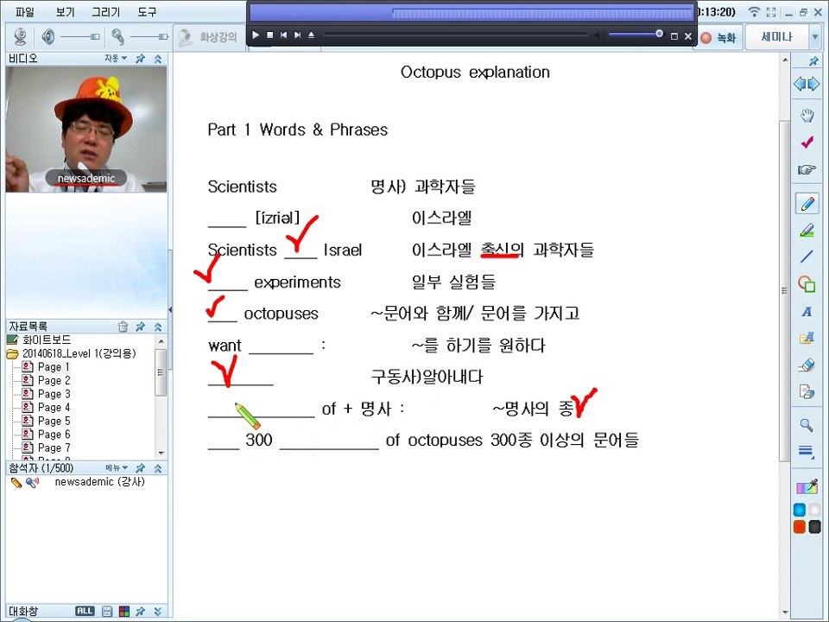This screenshot has width=829, height=622.
Task: Collapse the 비디오 panel
Action: tap(157, 58)
